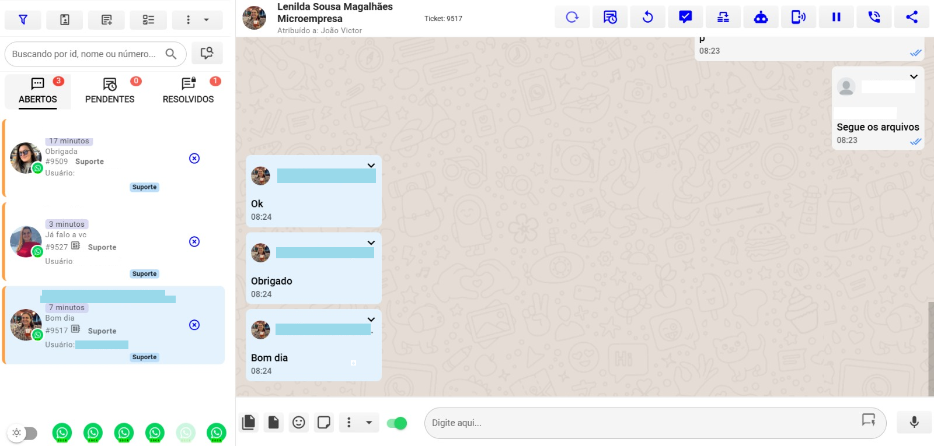Viewport: 934px width, 446px height.
Task: Open the three-dot dropdown in the top sidebar
Action: (196, 20)
